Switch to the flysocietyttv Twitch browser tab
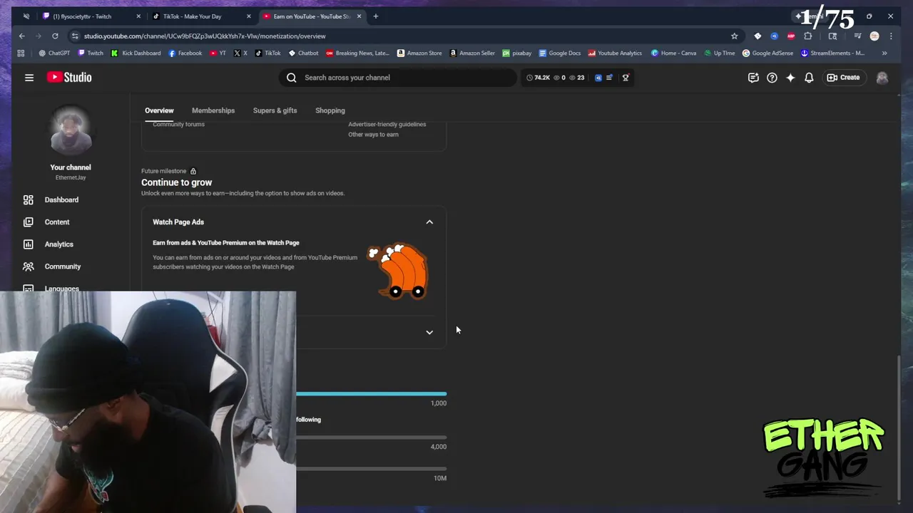This screenshot has width=913, height=513. click(91, 16)
